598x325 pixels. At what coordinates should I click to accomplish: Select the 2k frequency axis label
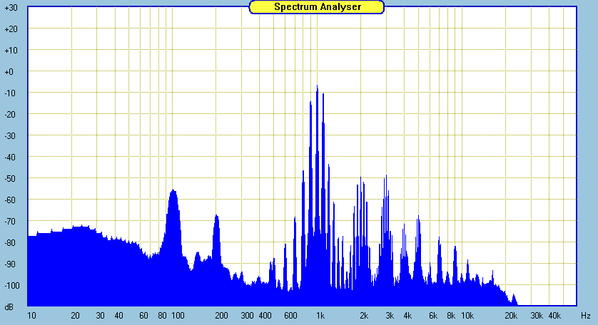364,315
